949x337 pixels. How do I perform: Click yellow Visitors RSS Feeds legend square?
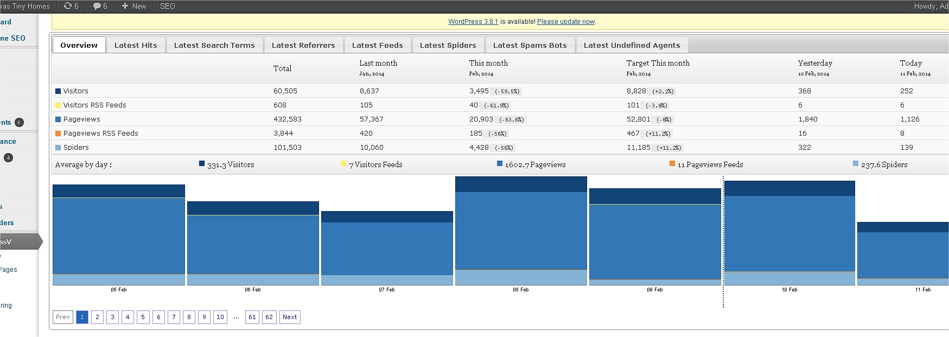pyautogui.click(x=58, y=105)
